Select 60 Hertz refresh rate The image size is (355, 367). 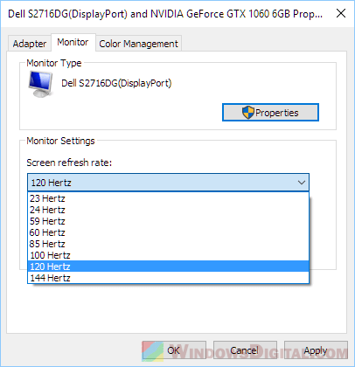168,232
